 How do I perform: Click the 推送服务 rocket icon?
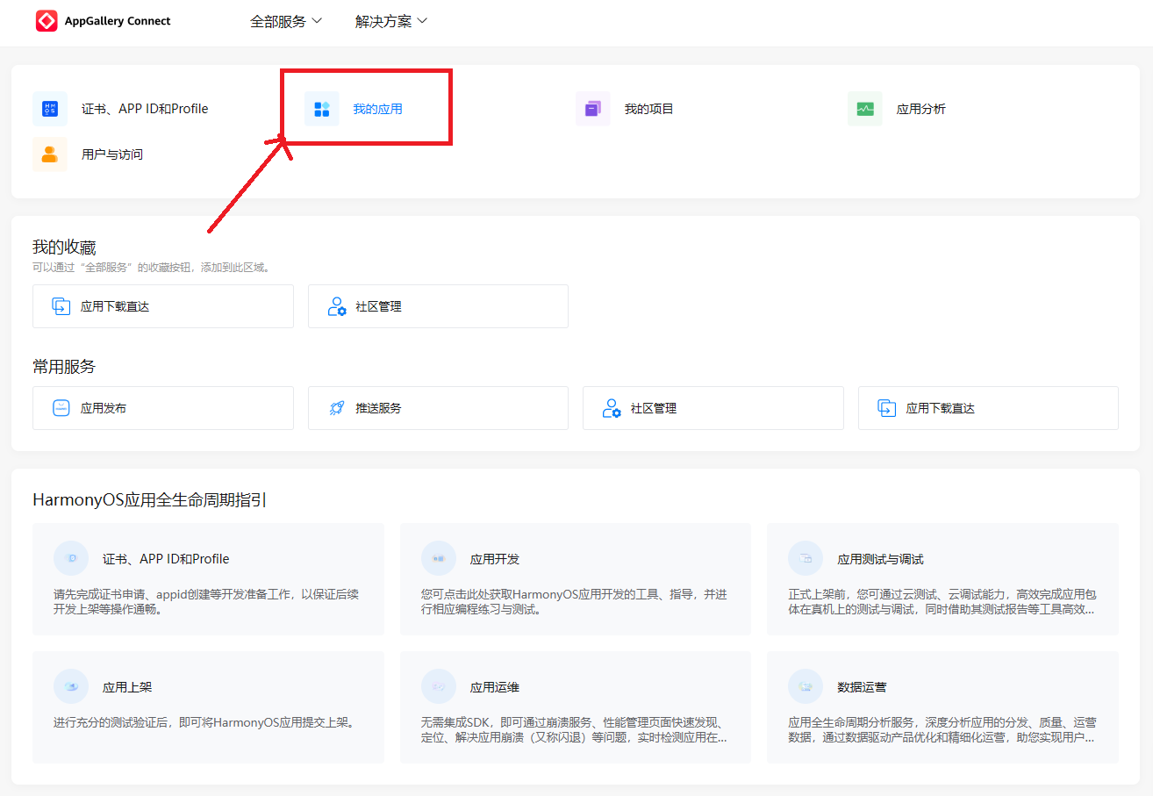click(x=336, y=408)
